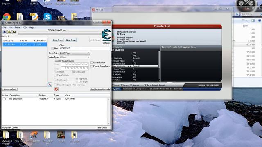Click the floppy disk save icon

pyautogui.click(x=14, y=32)
